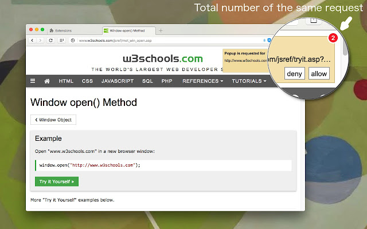367x229 pixels.
Task: Click the deny button in popup
Action: coord(294,74)
